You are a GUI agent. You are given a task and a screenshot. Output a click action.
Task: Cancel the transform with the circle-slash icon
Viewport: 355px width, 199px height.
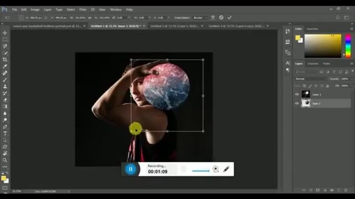pos(221,18)
